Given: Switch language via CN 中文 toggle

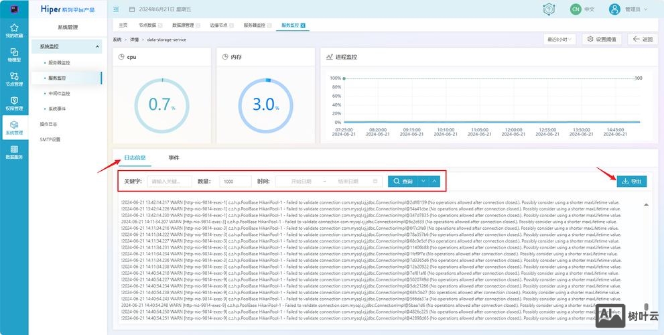Looking at the screenshot, I should [x=582, y=9].
